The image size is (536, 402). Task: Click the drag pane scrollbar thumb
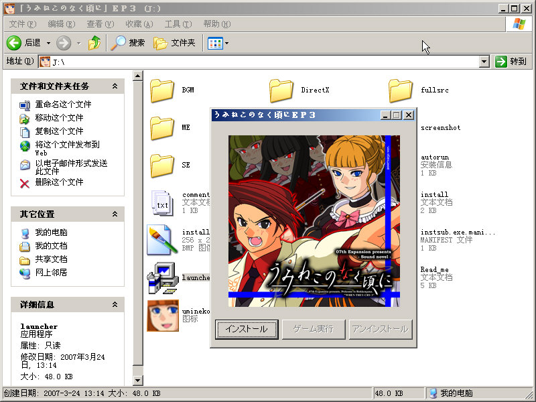[x=137, y=223]
